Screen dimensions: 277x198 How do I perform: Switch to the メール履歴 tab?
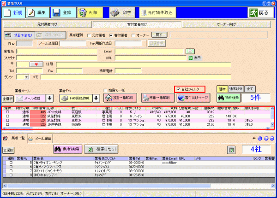(40, 139)
